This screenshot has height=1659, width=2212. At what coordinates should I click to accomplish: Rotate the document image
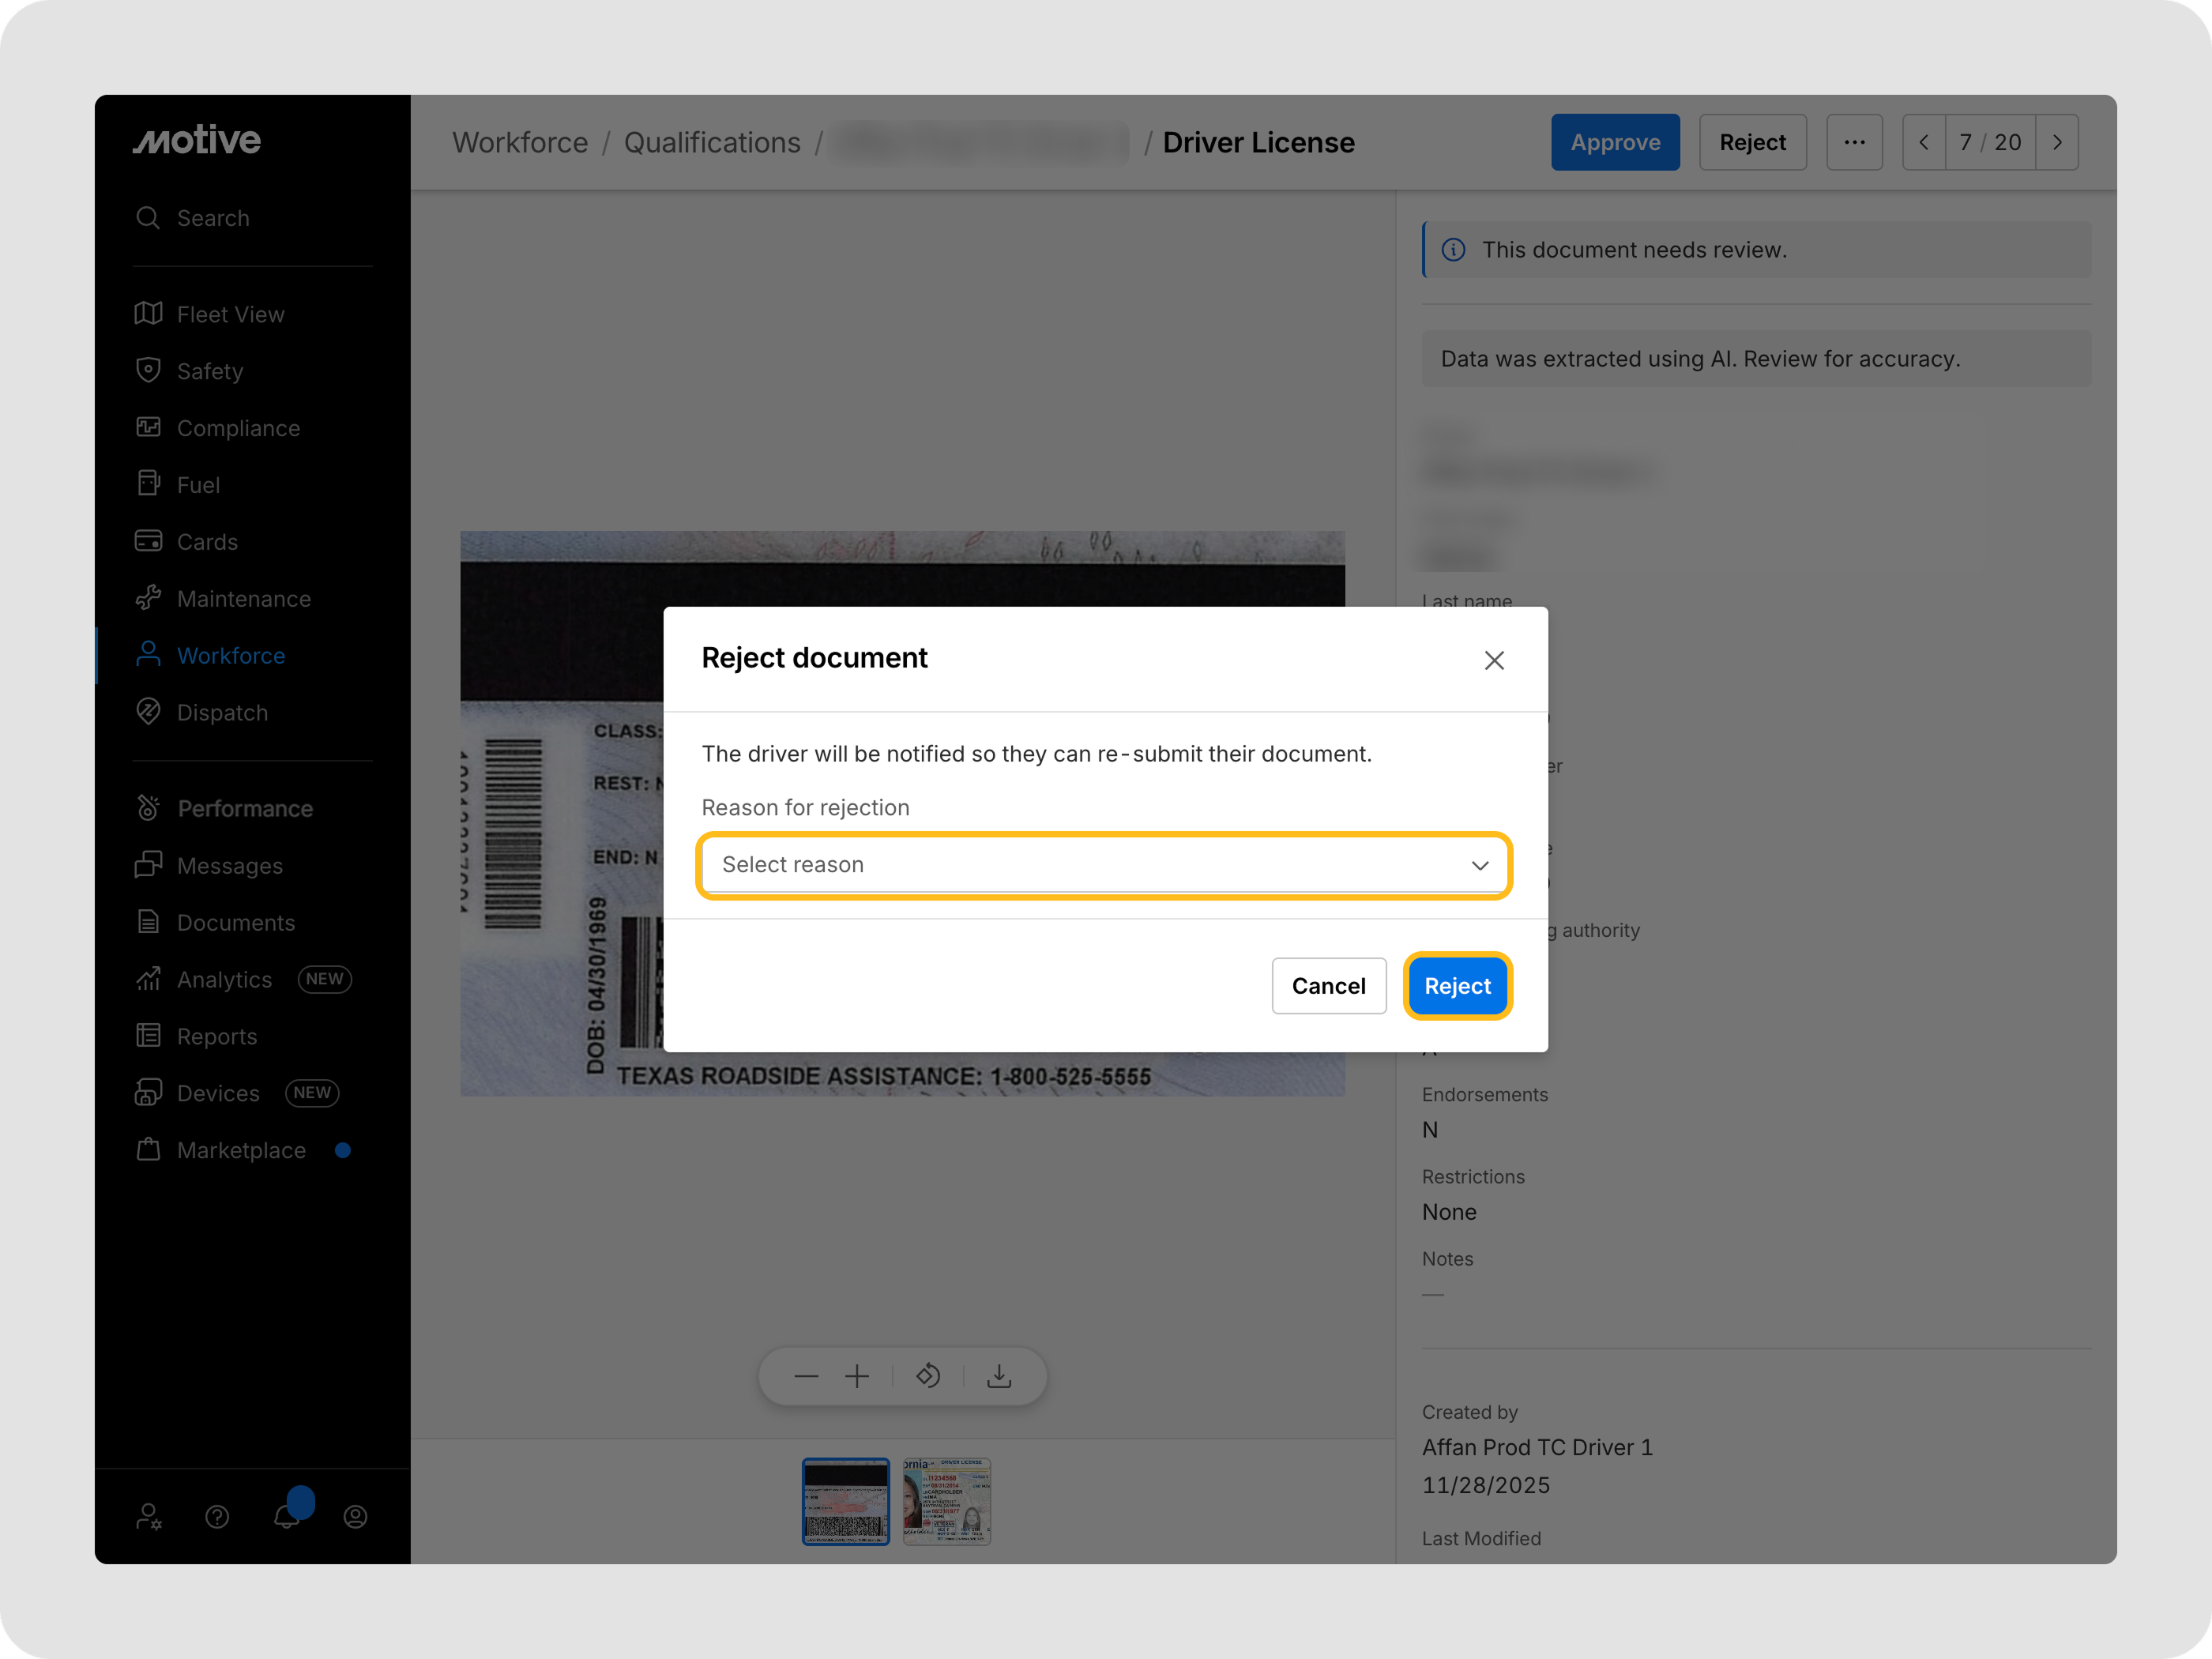(x=928, y=1376)
